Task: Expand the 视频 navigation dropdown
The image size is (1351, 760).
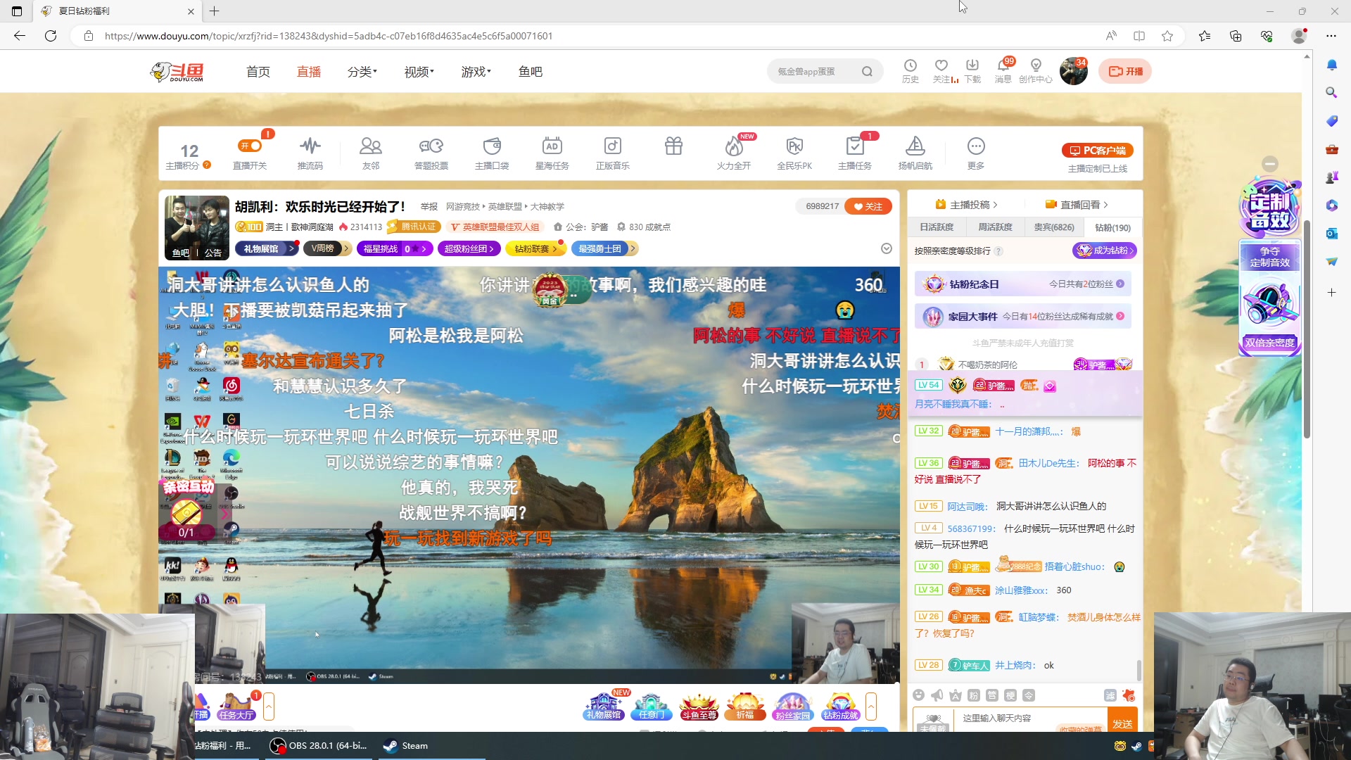Action: (x=419, y=72)
